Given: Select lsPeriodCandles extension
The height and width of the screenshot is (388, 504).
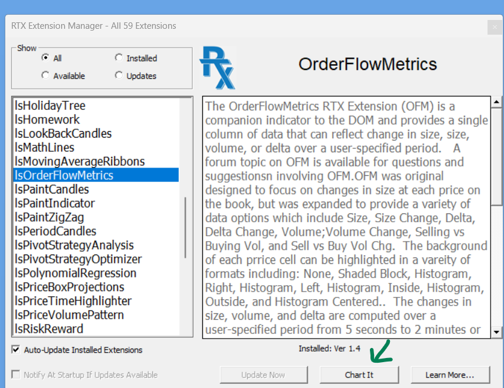Looking at the screenshot, I should coord(96,231).
